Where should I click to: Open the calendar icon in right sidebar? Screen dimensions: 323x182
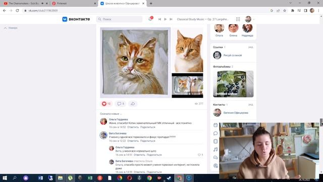pyautogui.click(x=216, y=125)
